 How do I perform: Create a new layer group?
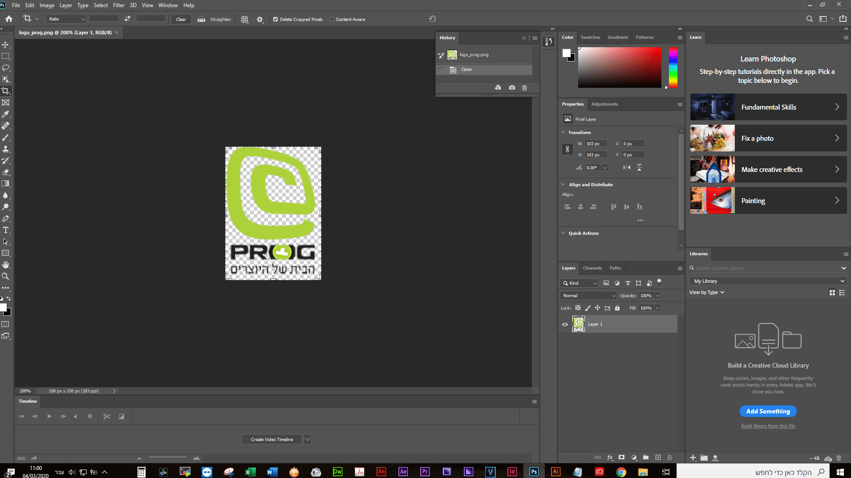646,458
